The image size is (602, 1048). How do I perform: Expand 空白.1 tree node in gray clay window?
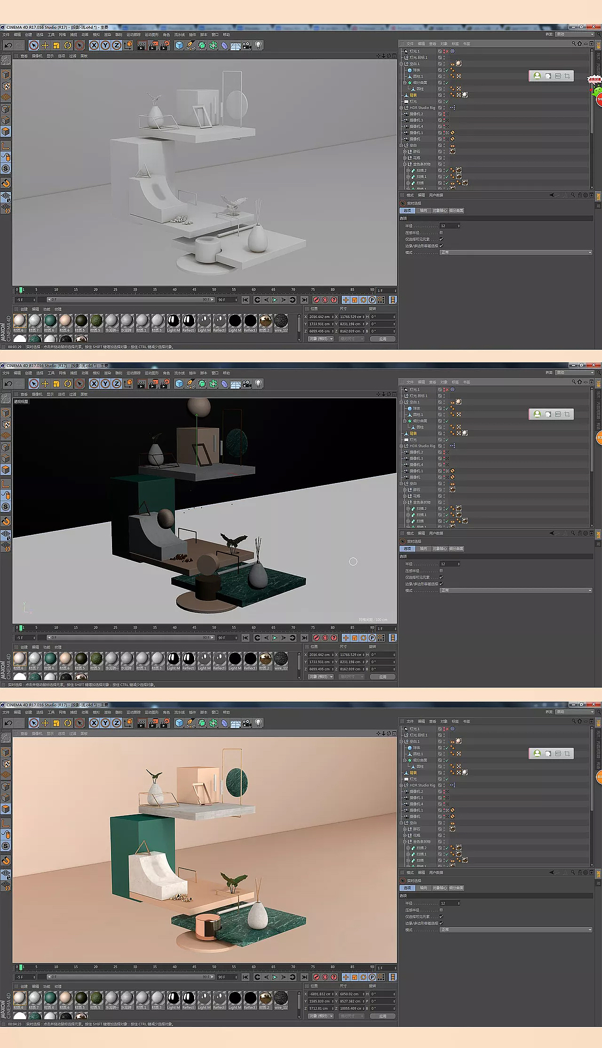401,64
